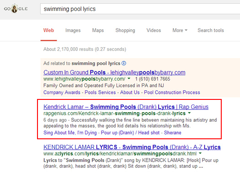Screen dimensions: 240x175
Task: Click the Google doodle logo
Action: coord(16,9)
